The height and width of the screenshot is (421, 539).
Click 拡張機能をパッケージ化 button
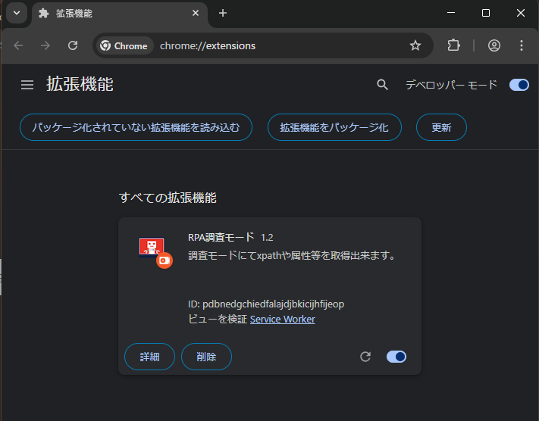tap(334, 127)
